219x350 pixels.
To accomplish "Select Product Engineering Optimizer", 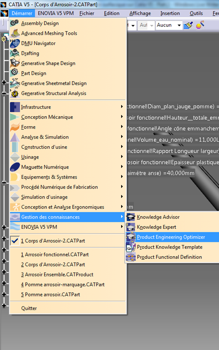I will [x=172, y=237].
